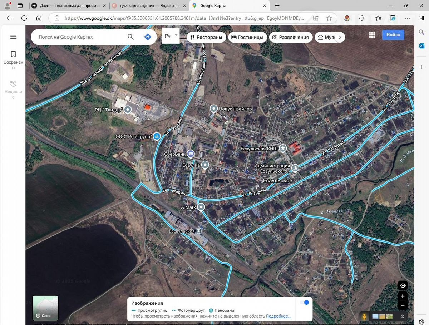Viewport: 429px width, 325px height.
Task: Open the Подробнее link
Action: (x=278, y=316)
